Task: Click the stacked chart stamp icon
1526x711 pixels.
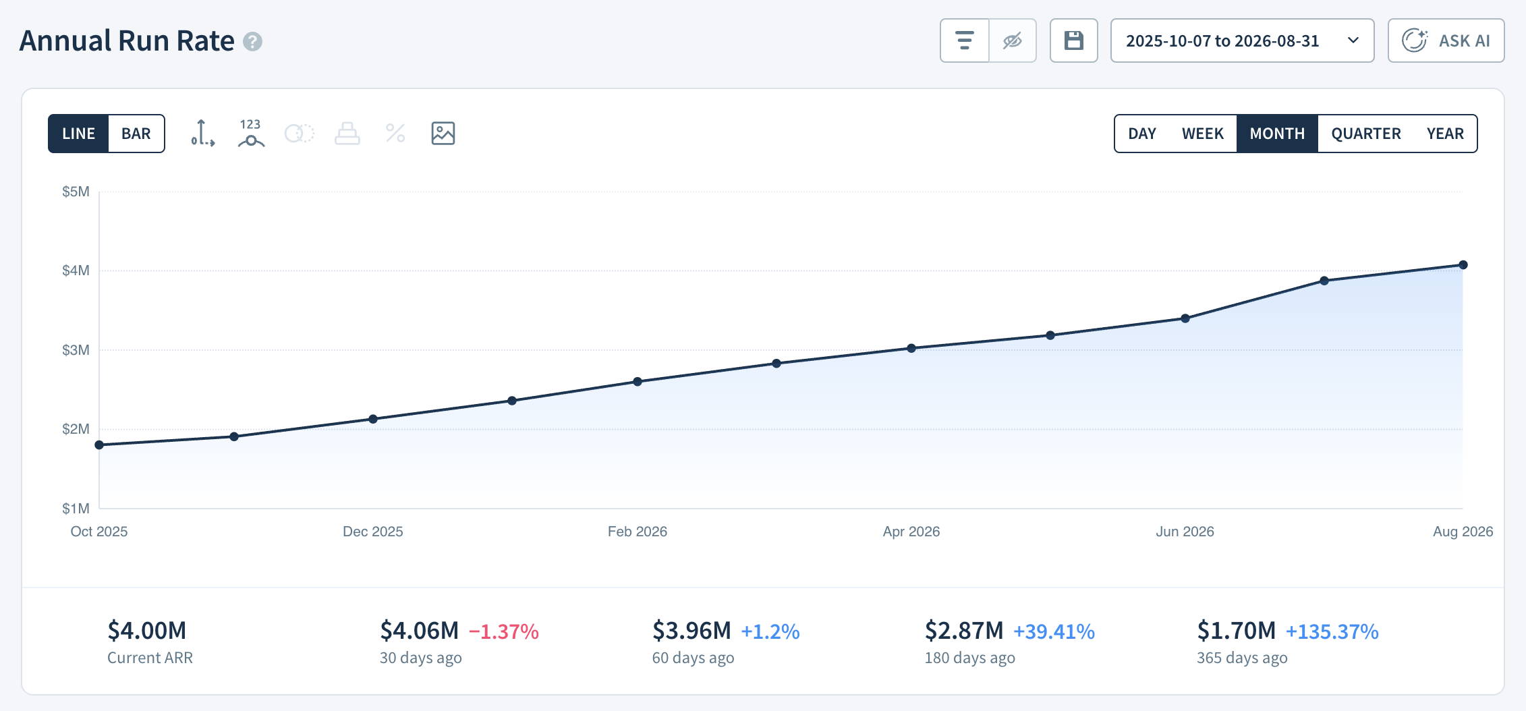Action: click(x=347, y=134)
